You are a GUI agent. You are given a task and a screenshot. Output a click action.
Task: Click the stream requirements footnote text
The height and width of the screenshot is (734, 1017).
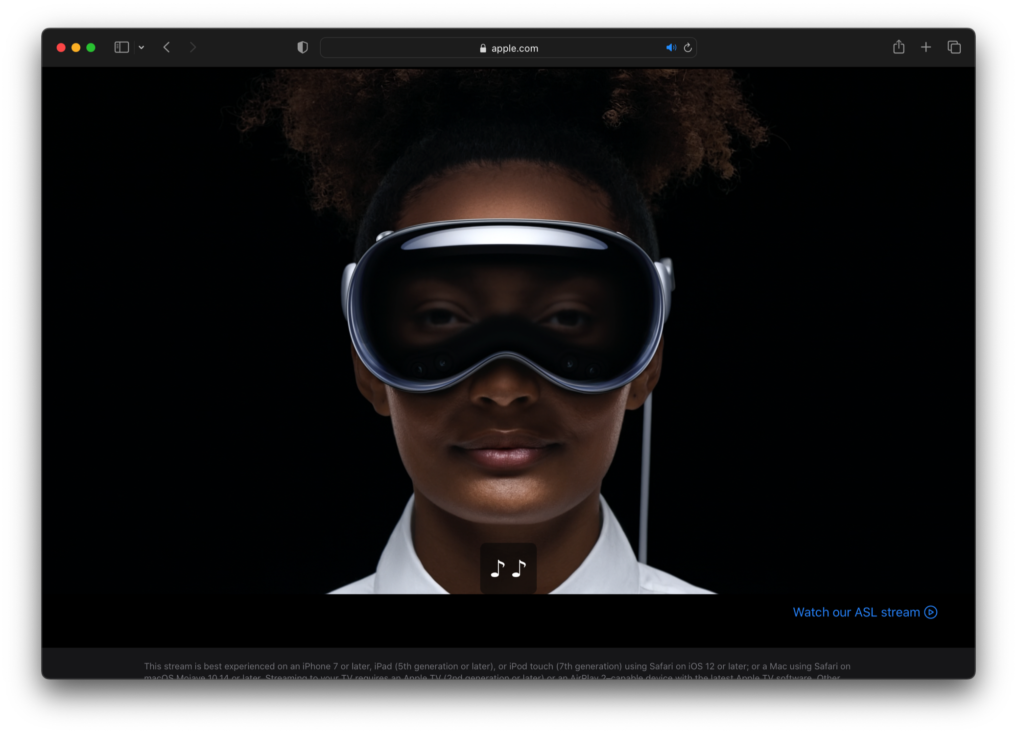[497, 671]
